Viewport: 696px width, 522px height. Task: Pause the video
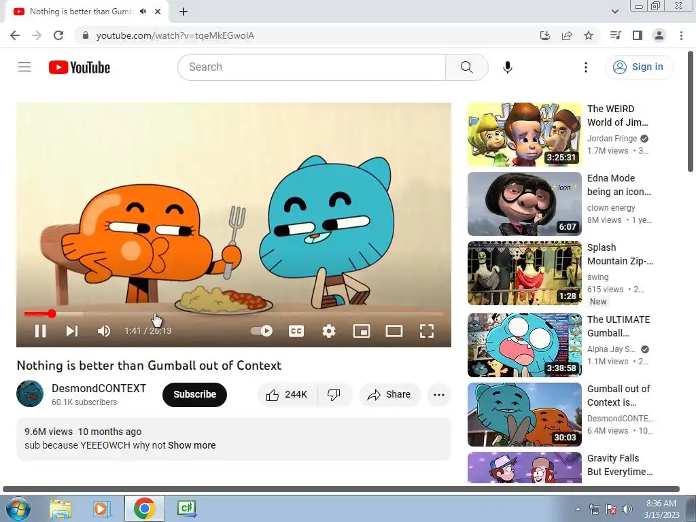click(40, 331)
